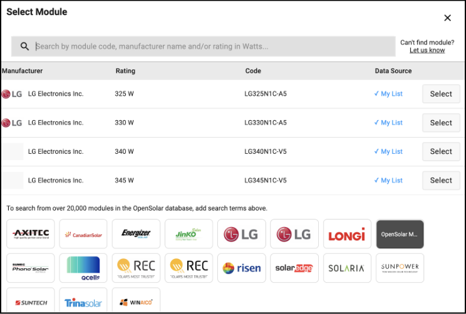Filter by Jinko Solar logo
This screenshot has width=466, height=314.
pos(189,234)
